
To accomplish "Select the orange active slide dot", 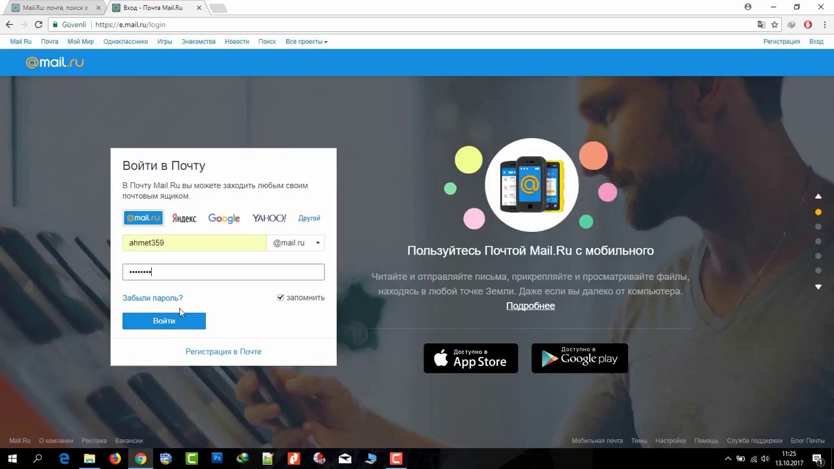I will point(818,212).
